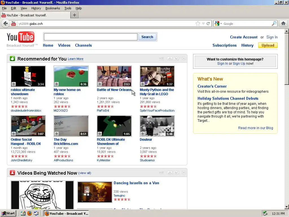This screenshot has height=217, width=289.
Task: Click the browser address bar
Action: pos(106,24)
